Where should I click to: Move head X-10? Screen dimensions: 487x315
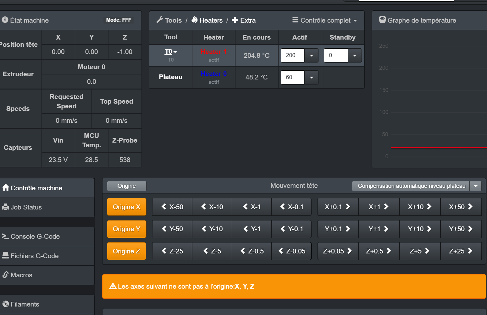(x=212, y=207)
